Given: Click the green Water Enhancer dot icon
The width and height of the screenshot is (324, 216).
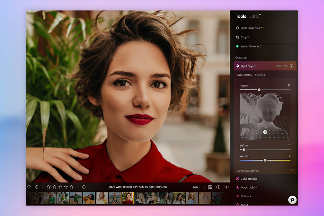Looking at the screenshot, I should (x=237, y=46).
